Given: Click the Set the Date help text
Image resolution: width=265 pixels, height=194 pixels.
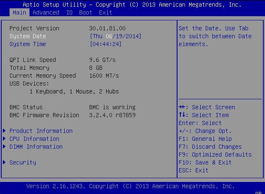Looking at the screenshot, I should [215, 36].
